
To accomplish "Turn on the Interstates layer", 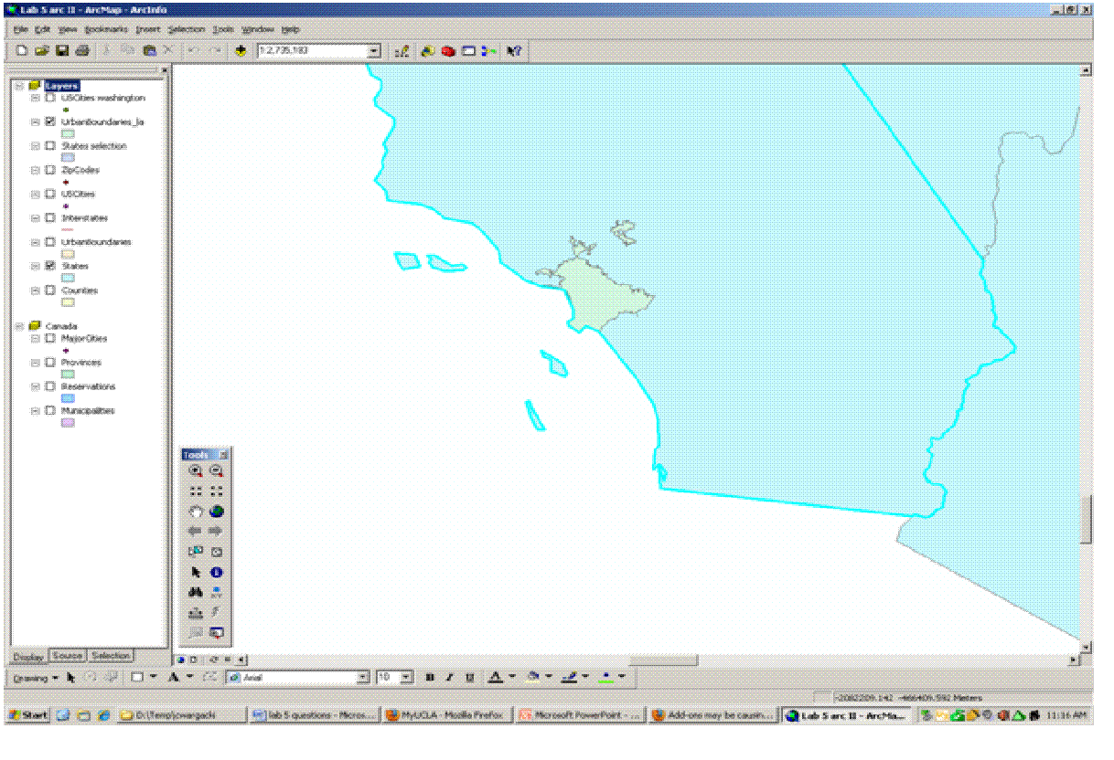I will coord(49,217).
